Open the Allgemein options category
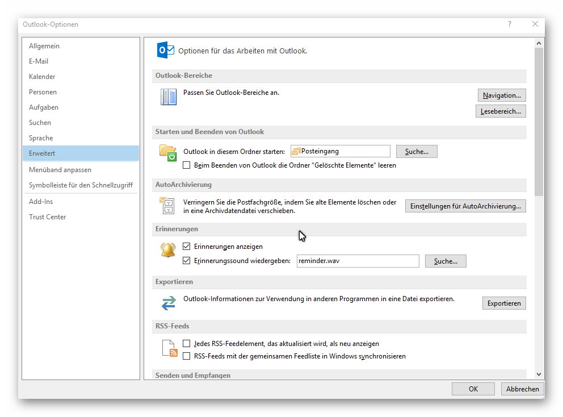This screenshot has width=563, height=417. pos(81,46)
